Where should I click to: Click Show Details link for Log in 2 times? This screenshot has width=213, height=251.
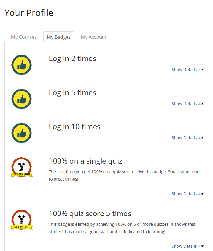click(x=184, y=70)
